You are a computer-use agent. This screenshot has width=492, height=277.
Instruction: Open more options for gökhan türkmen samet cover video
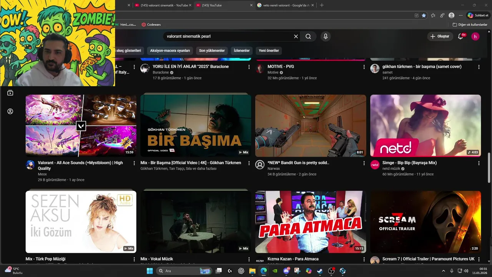[x=479, y=67]
